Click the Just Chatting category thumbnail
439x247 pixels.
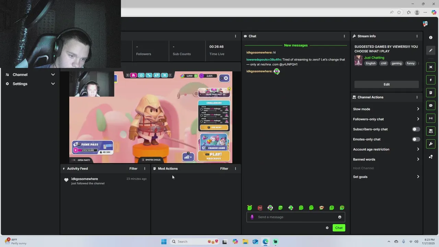coord(358,60)
